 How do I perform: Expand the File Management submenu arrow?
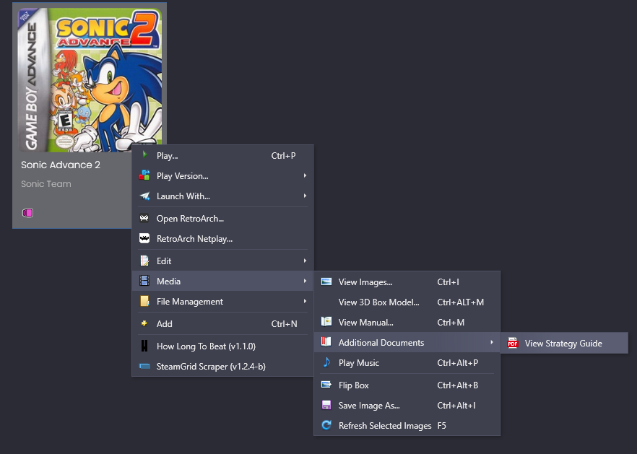pos(305,301)
